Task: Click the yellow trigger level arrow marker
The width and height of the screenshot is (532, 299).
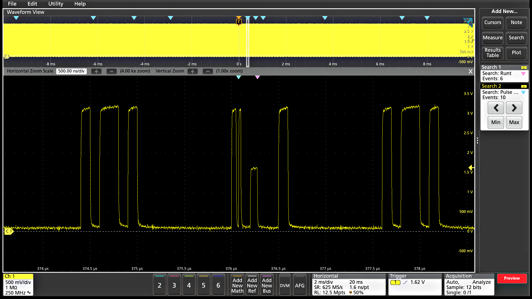Action: pyautogui.click(x=471, y=167)
